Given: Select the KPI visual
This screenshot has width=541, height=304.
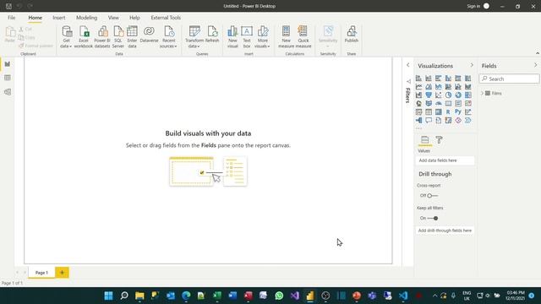Looking at the screenshot, I should 467,103.
